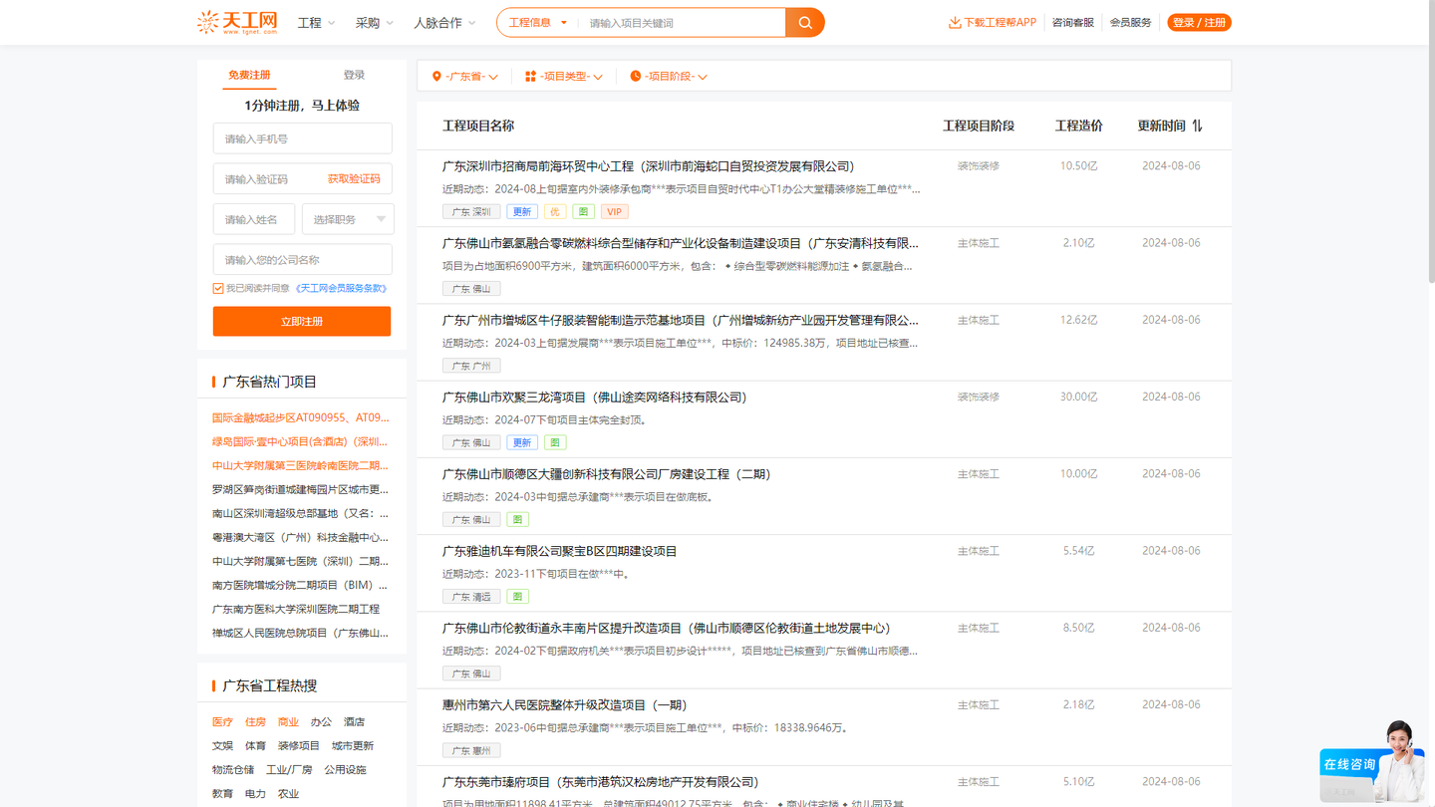Viewport: 1435px width, 807px height.
Task: Open the 选择职务 dropdown
Action: tap(348, 219)
